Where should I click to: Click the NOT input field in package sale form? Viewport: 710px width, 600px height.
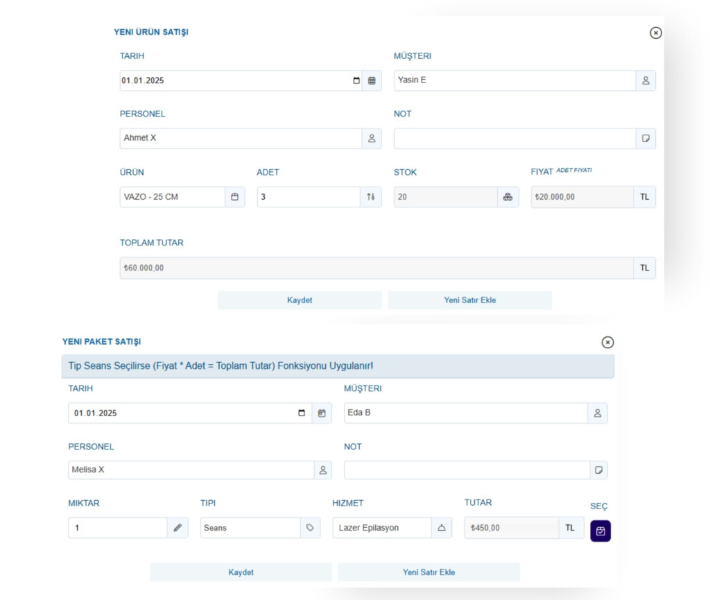(467, 470)
